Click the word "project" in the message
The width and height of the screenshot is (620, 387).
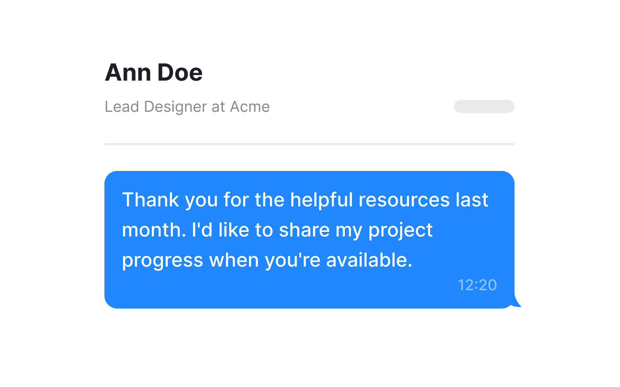point(400,230)
